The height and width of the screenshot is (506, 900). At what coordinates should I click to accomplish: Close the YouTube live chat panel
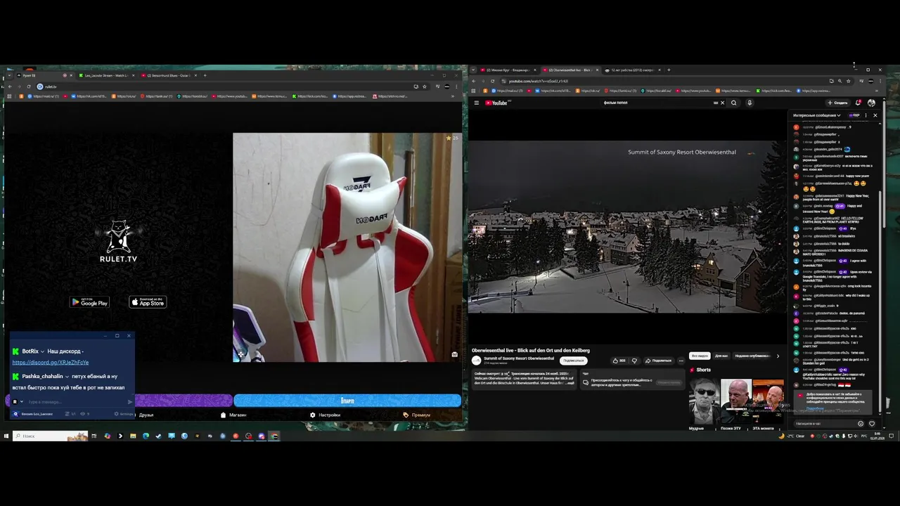point(875,115)
